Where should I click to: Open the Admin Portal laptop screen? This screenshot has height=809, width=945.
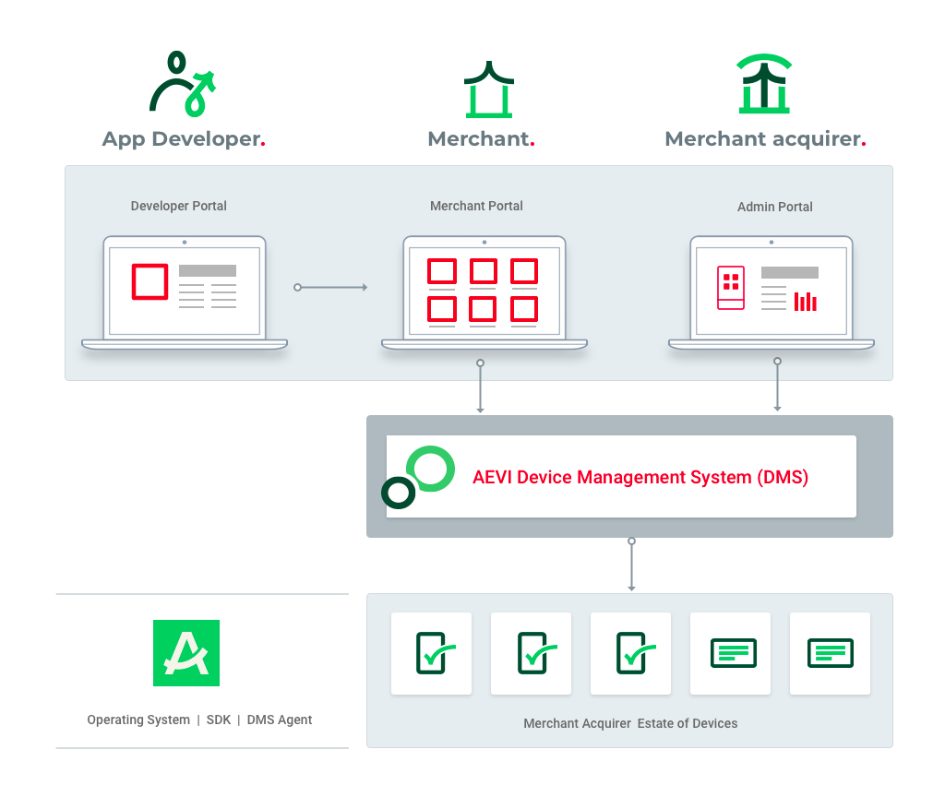pos(772,291)
